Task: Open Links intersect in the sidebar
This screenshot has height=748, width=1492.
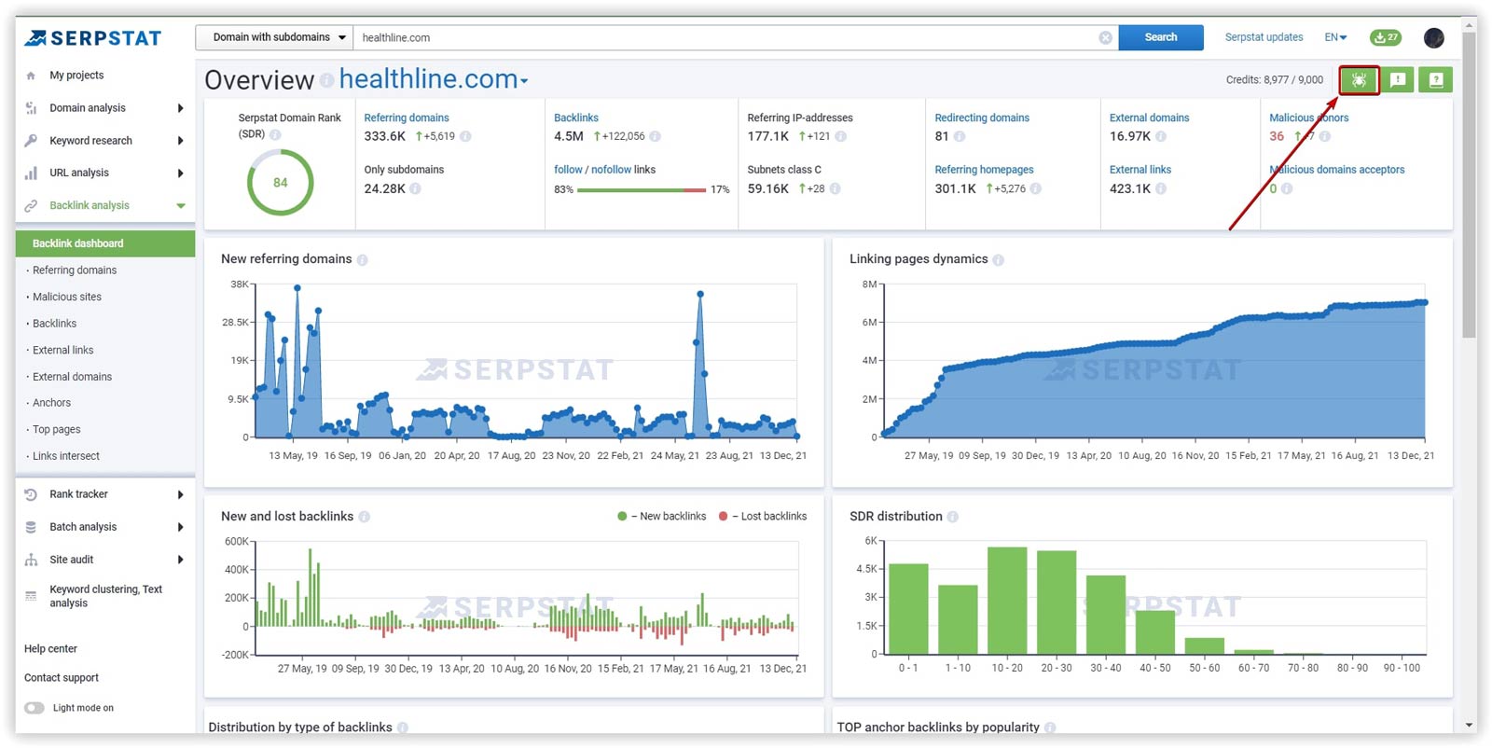Action: click(66, 456)
